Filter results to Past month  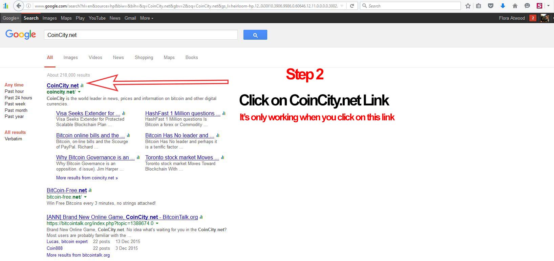pyautogui.click(x=16, y=110)
